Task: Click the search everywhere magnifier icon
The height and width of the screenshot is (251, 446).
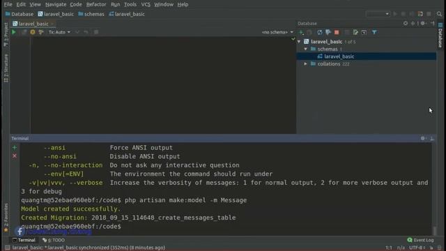Action: pos(439,14)
